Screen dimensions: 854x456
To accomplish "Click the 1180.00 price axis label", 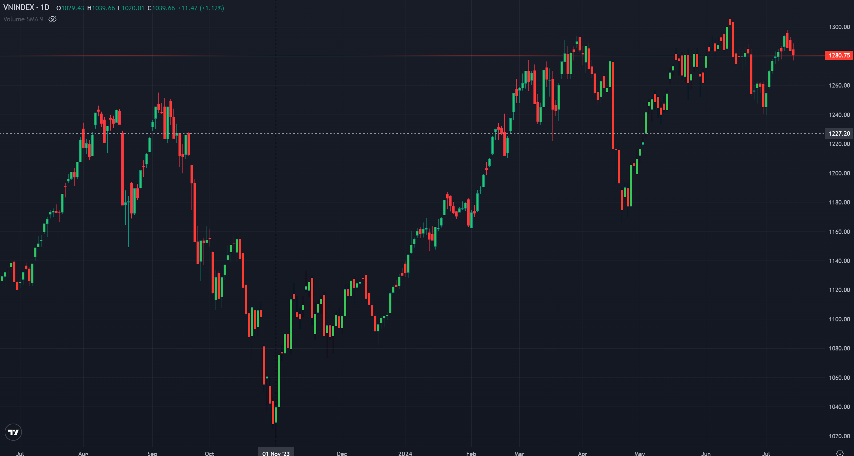I will pyautogui.click(x=839, y=202).
